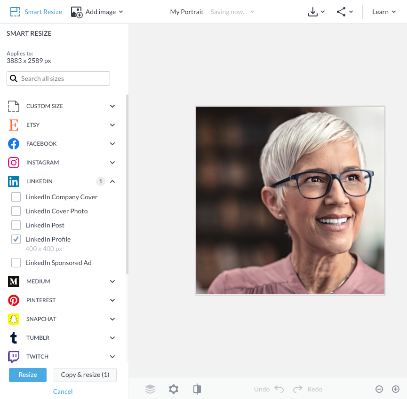Click the Tumblr logo icon
407x399 pixels.
[x=14, y=338]
